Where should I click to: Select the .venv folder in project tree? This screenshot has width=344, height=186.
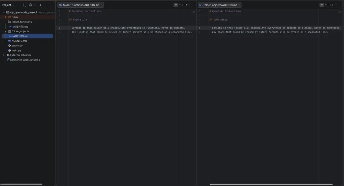[x=15, y=17]
